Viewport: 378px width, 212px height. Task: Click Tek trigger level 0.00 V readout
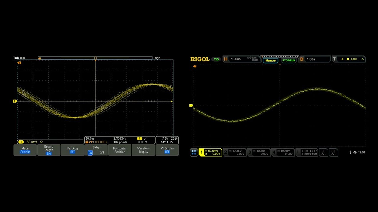(x=143, y=142)
